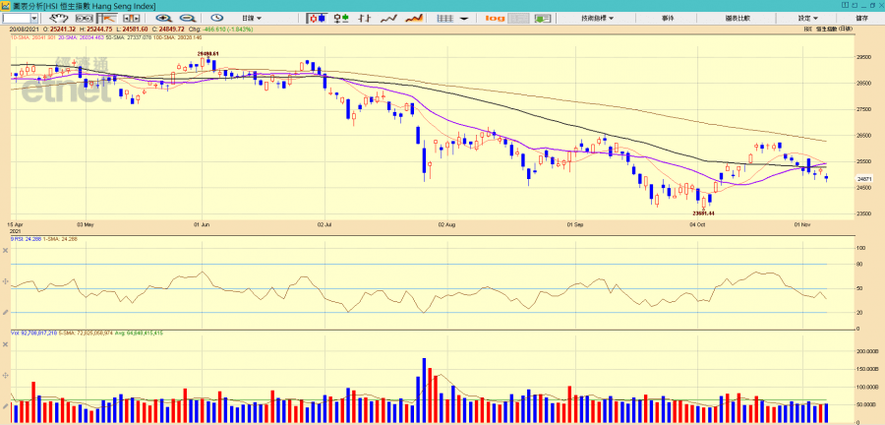Toggle the log scale option
Image resolution: width=885 pixels, height=425 pixels.
(495, 18)
